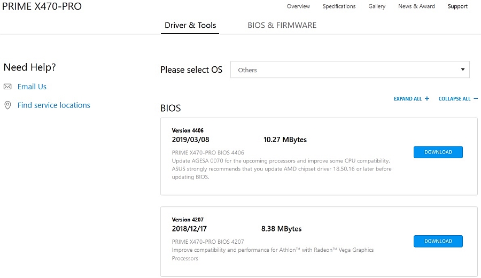This screenshot has width=481, height=278.
Task: Click the 10.27 MBytes file size
Action: pos(285,140)
